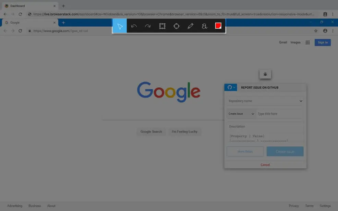Image resolution: width=338 pixels, height=211 pixels.
Task: Select the circle shape annotation tool
Action: 176,26
